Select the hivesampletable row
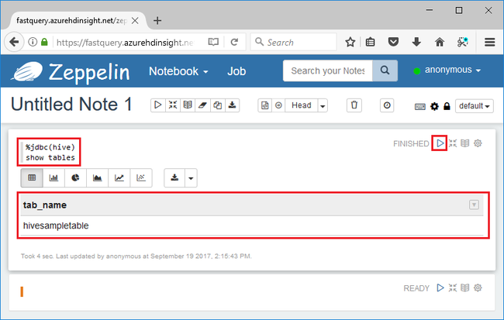Image resolution: width=504 pixels, height=320 pixels. pos(252,225)
